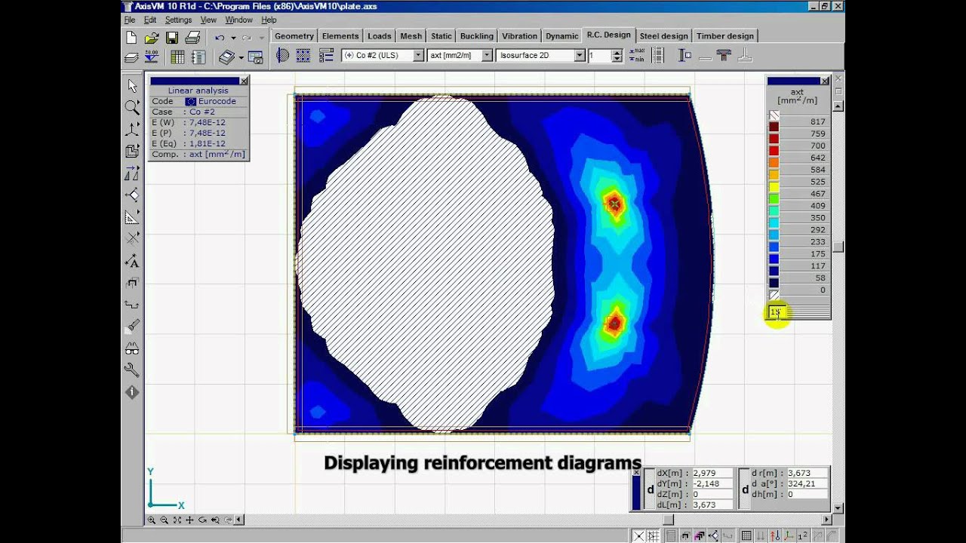Click the T-beam design icon
966x543 pixels.
pyautogui.click(x=724, y=56)
